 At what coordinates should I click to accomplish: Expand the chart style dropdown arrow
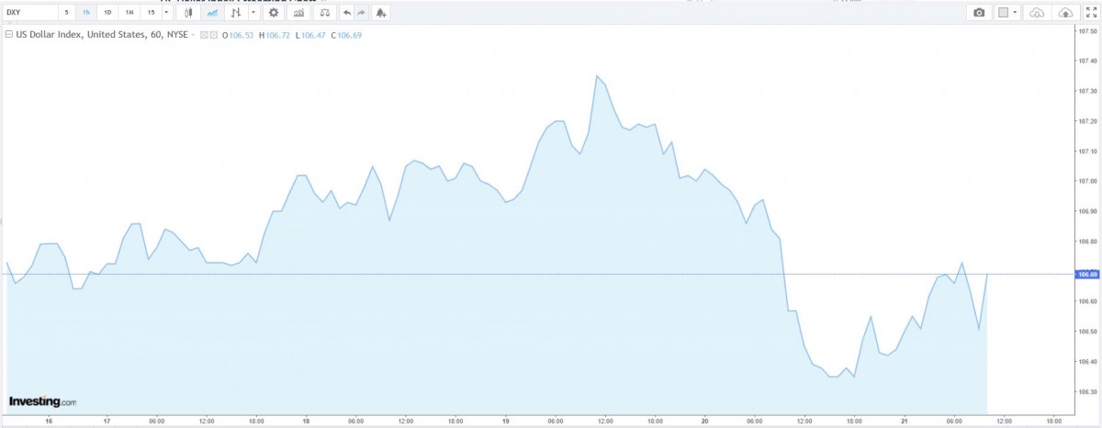tap(253, 13)
